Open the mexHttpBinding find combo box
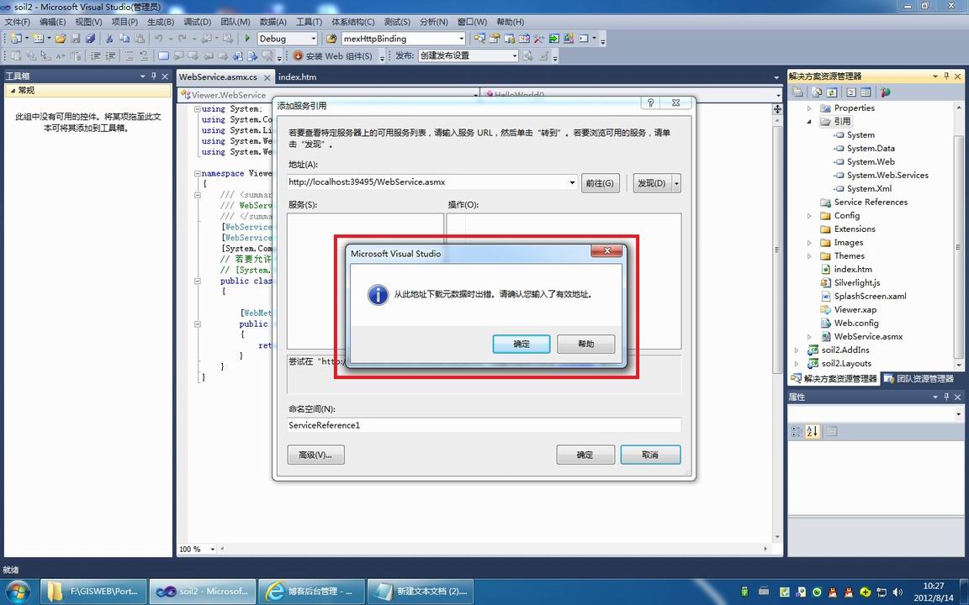The height and width of the screenshot is (605, 969). pyautogui.click(x=461, y=39)
